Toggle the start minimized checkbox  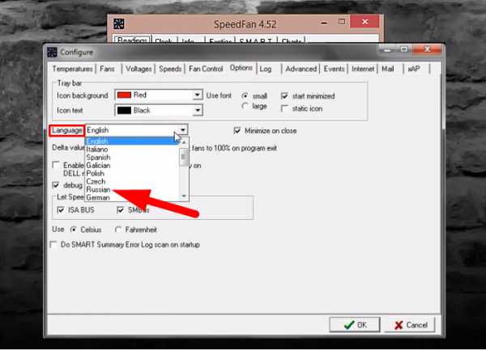point(284,96)
